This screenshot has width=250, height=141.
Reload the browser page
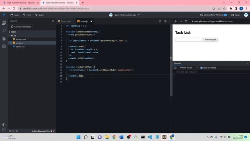(x=14, y=9)
